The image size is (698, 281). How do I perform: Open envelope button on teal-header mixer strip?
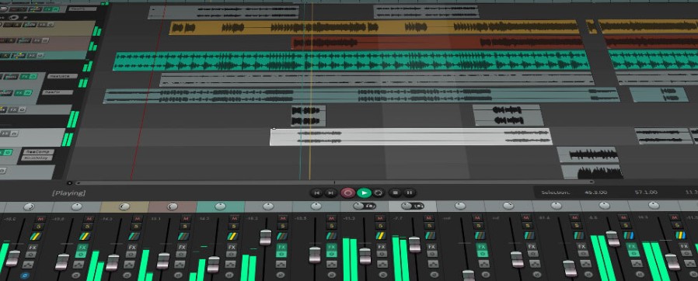(230, 264)
